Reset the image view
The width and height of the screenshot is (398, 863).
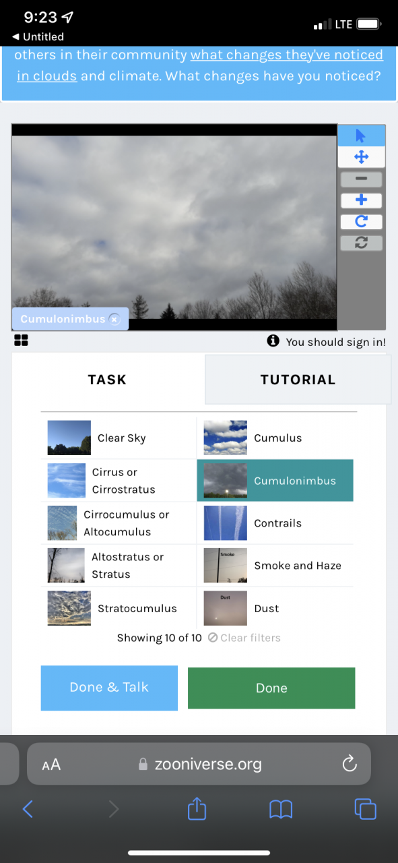361,243
